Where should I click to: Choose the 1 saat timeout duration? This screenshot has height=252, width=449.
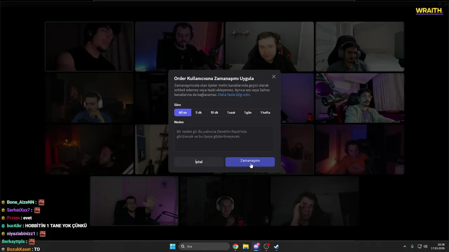[231, 112]
